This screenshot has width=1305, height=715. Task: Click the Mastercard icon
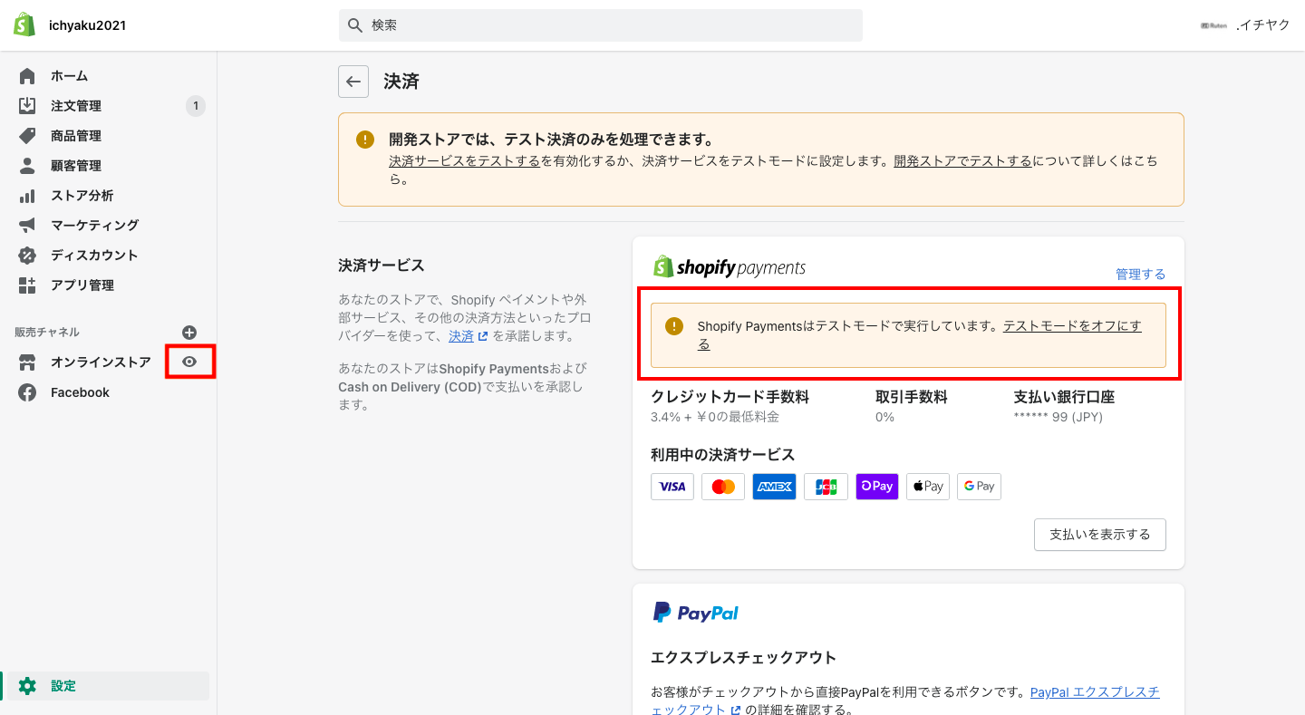pyautogui.click(x=723, y=487)
